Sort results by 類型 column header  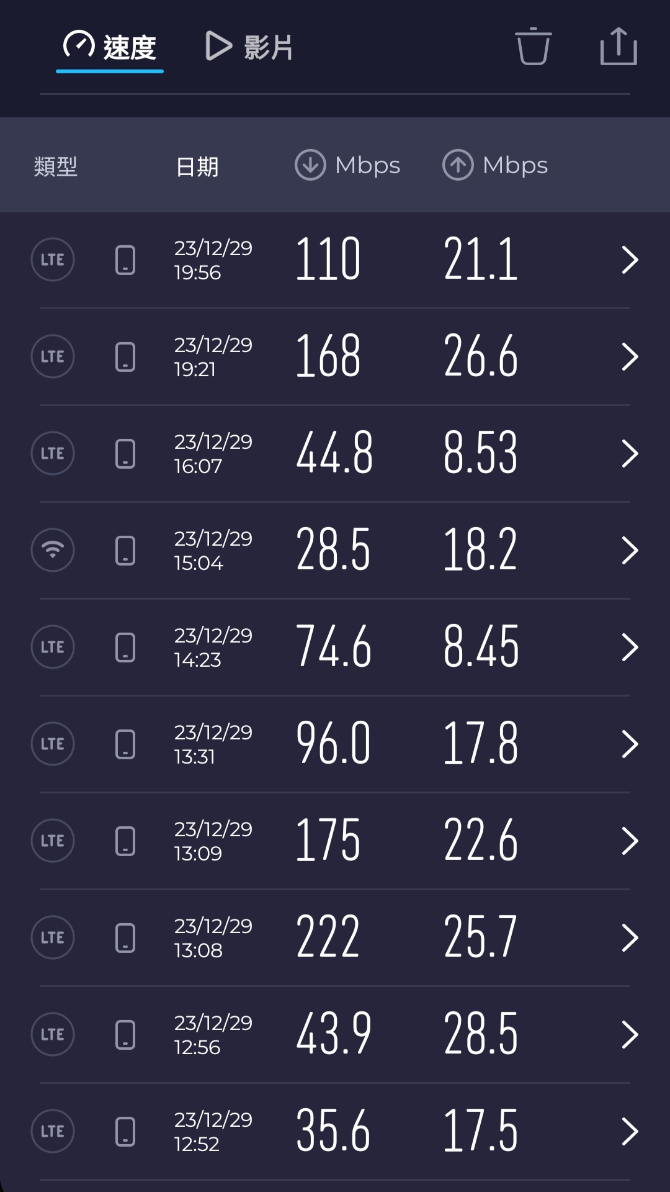coord(56,166)
